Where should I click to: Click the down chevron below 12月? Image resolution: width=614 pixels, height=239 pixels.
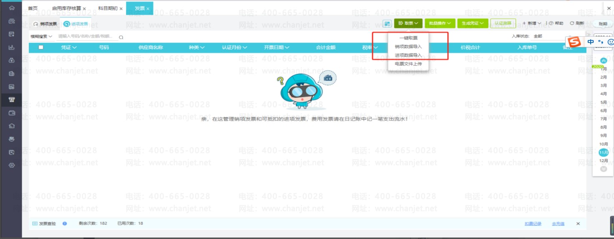(603, 169)
